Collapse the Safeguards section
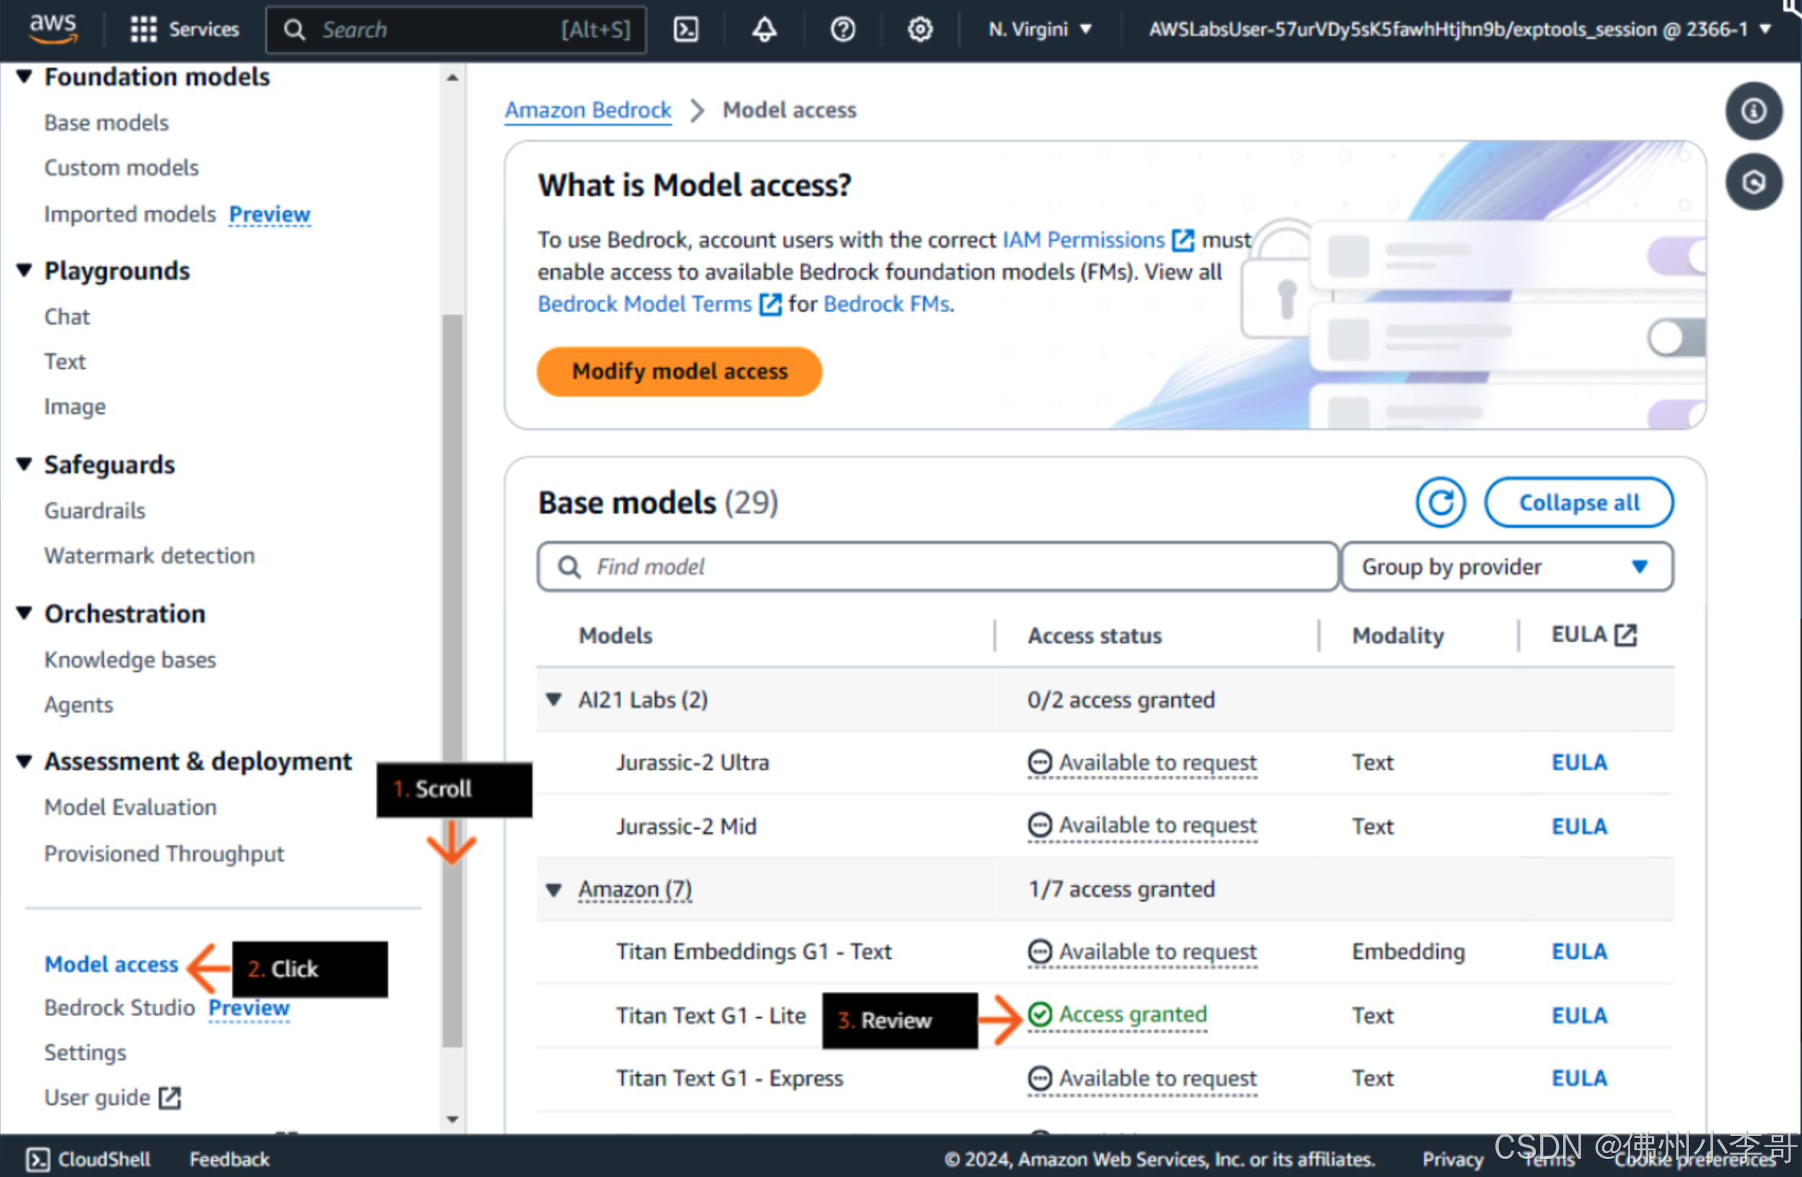1802x1177 pixels. point(25,464)
